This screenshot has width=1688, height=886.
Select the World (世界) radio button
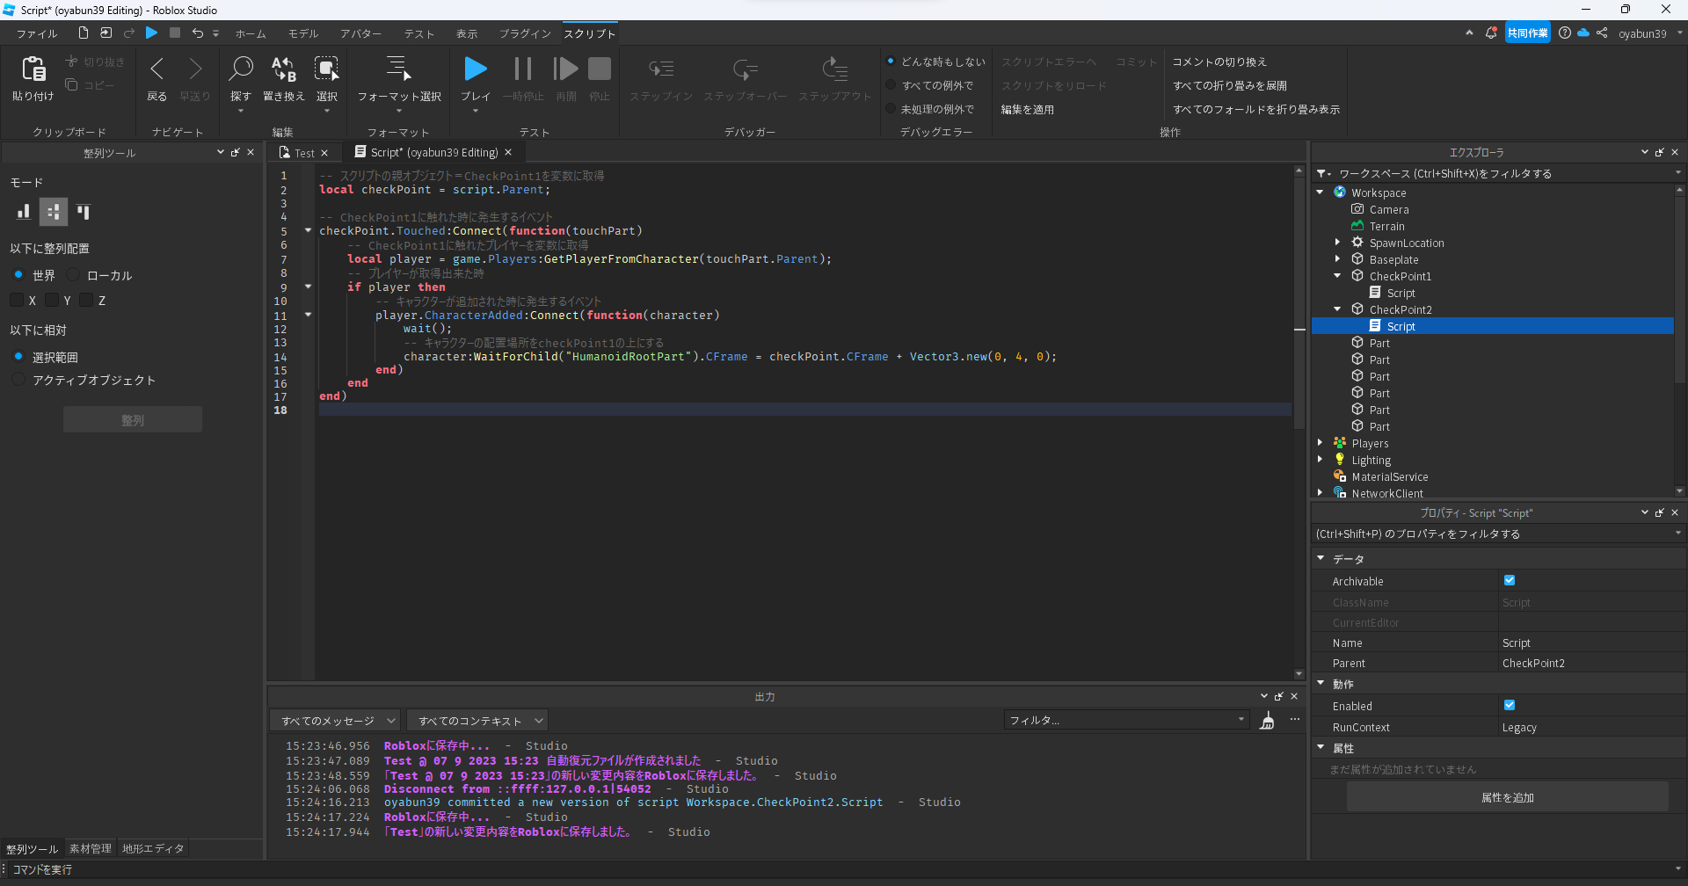(x=18, y=274)
